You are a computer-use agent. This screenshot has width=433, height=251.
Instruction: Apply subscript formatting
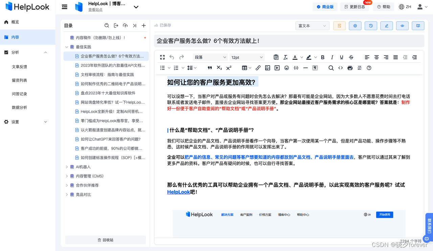(219, 68)
